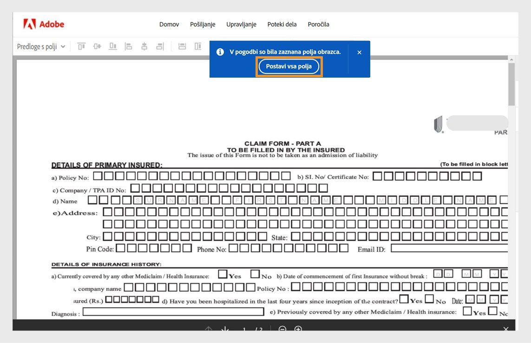Viewport: 531px width, 343px height.
Task: Click the Email ID field
Action: [x=449, y=249]
